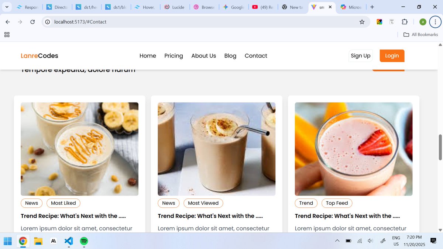The width and height of the screenshot is (443, 249).
Task: Open the browser Extensions puzzle menu
Action: coord(405,22)
